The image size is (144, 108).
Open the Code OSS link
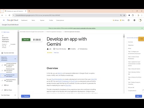pyautogui.click(x=94, y=79)
